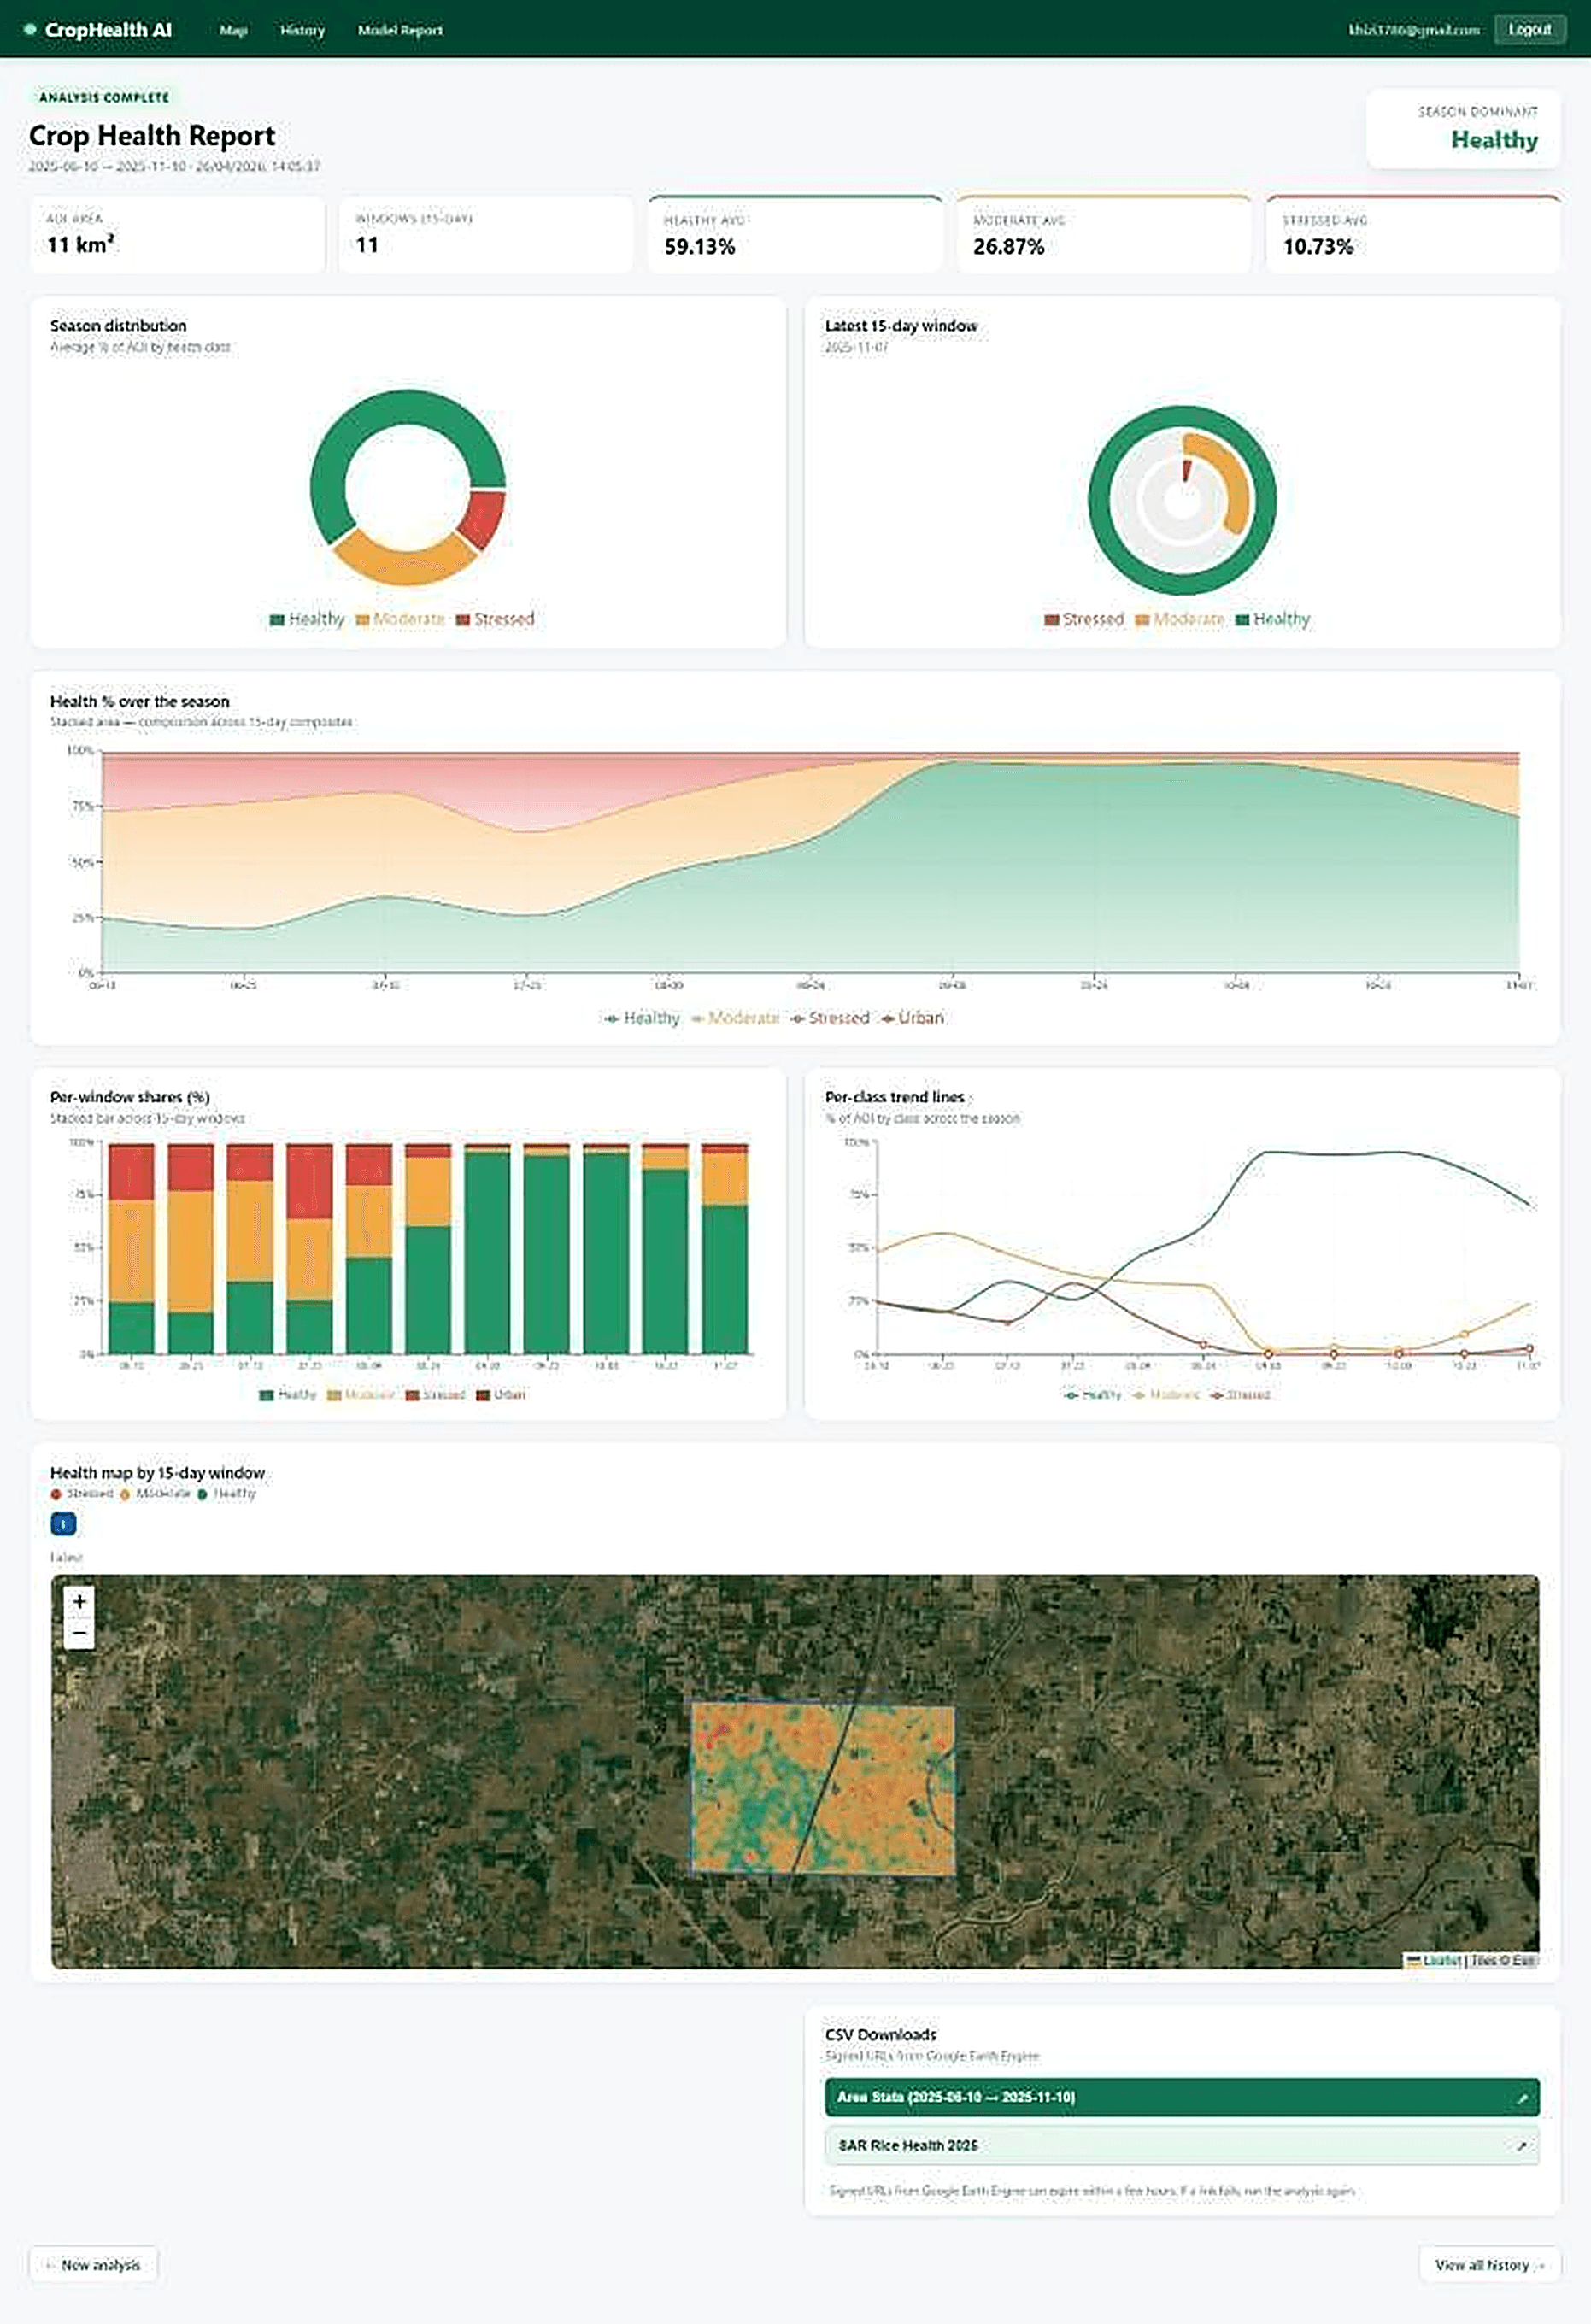Click last bar in Per-window shares chart
The image size is (1591, 2324).
(x=725, y=1248)
